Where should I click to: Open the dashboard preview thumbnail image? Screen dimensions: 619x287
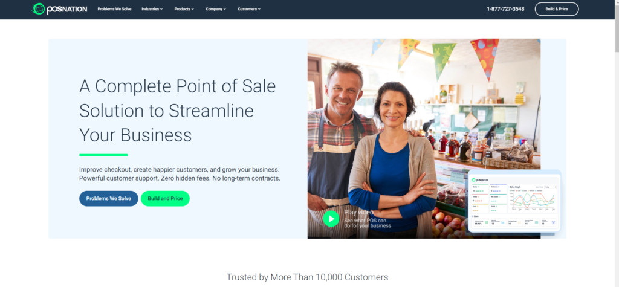[x=514, y=202]
